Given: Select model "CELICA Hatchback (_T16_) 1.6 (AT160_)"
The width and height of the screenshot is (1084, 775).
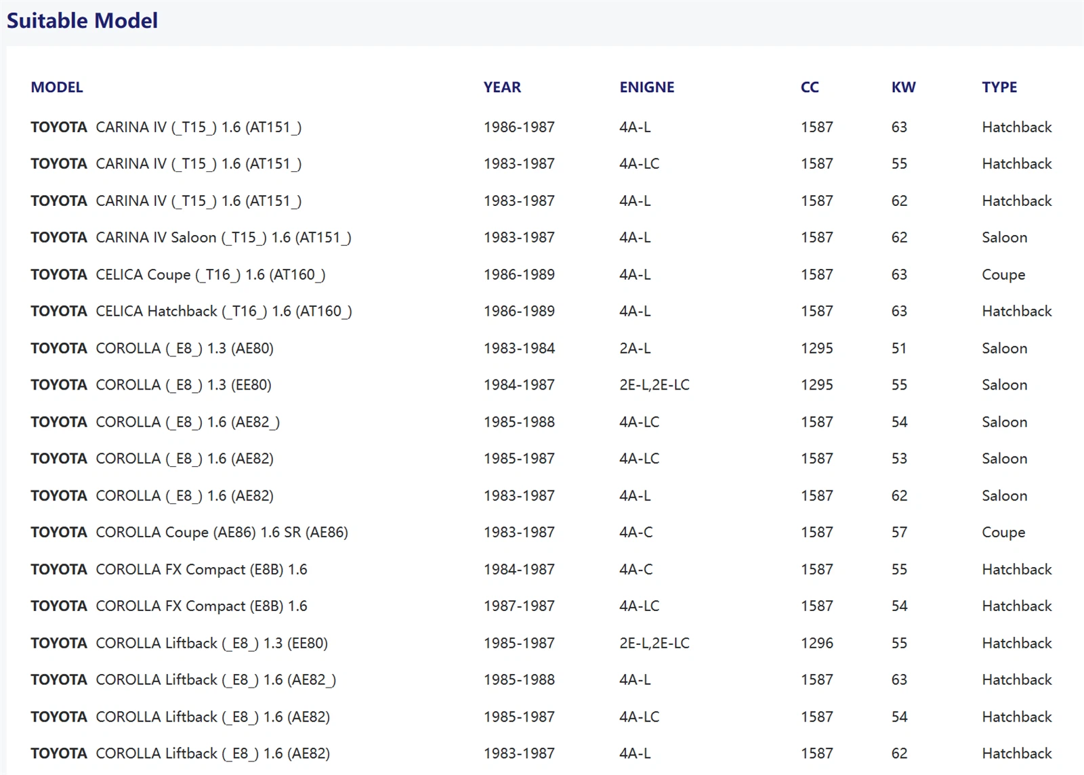Looking at the screenshot, I should [x=224, y=312].
